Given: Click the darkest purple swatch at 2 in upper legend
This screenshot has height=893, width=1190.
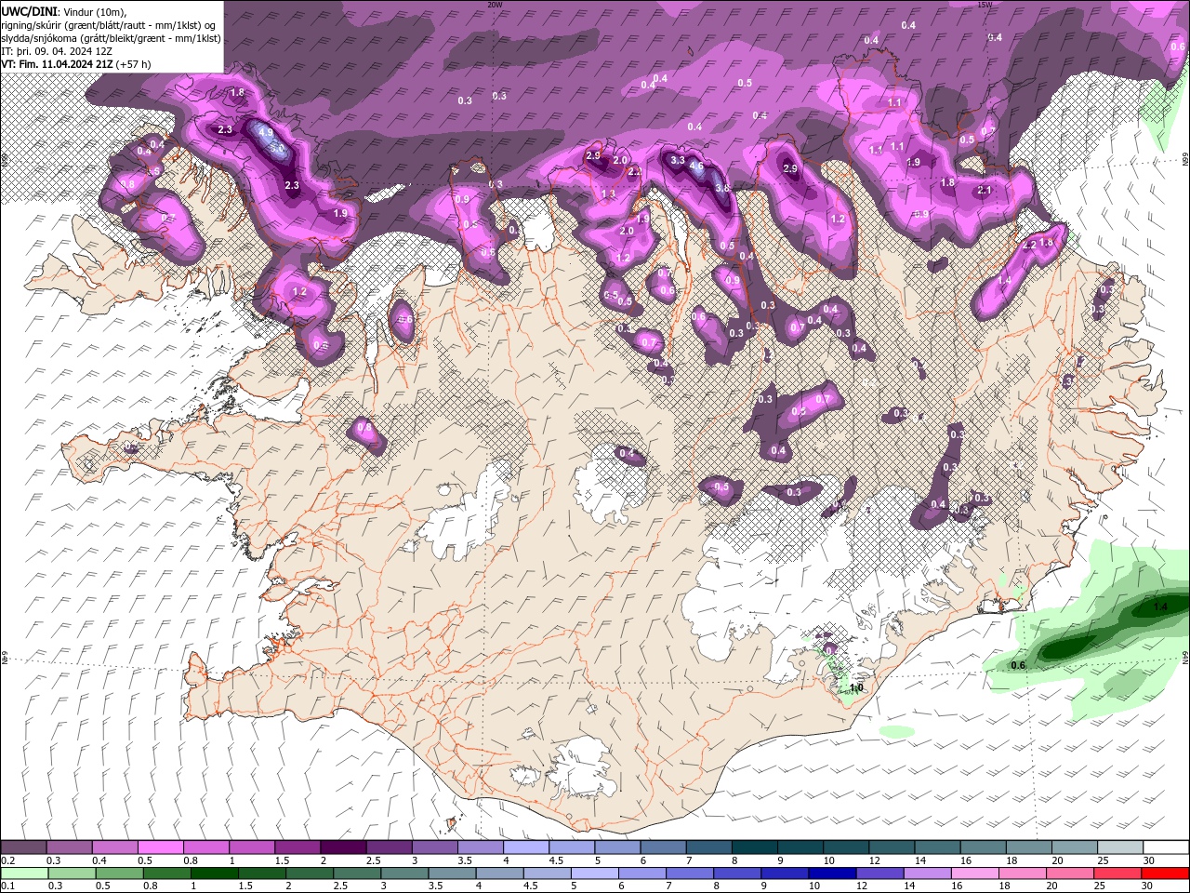Looking at the screenshot, I should click(343, 847).
